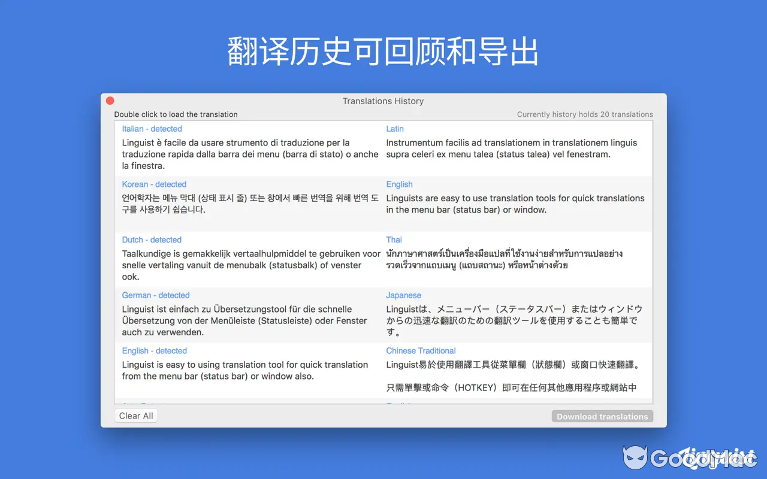
Task: Select the Korean-to-English translation entry
Action: coord(383,204)
